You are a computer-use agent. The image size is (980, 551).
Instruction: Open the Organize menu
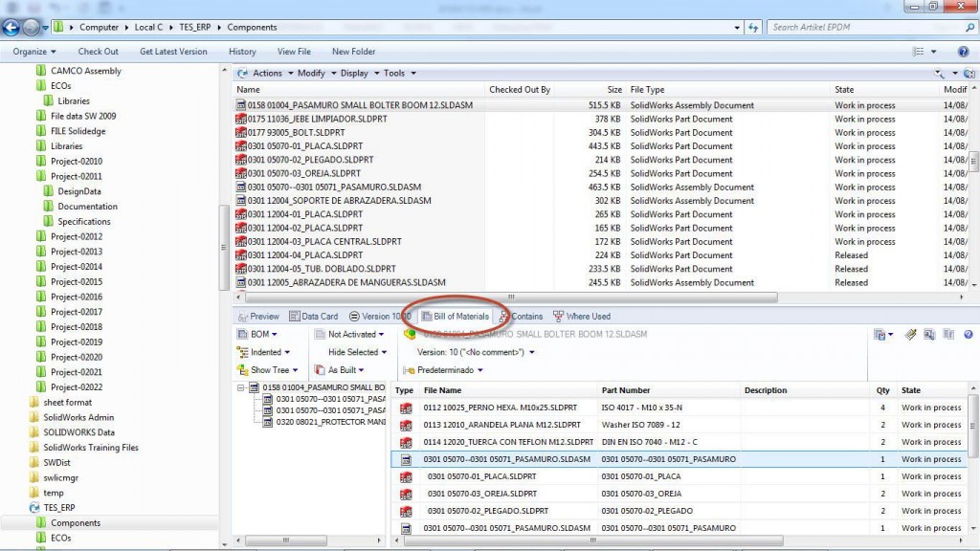point(34,52)
